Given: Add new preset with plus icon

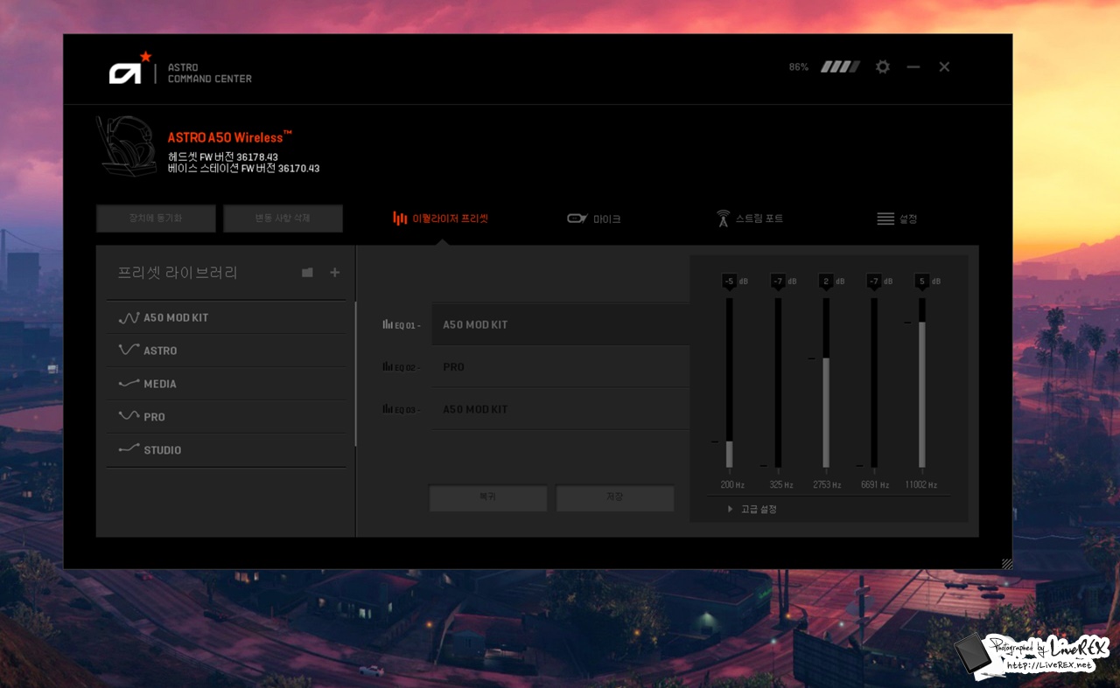Looking at the screenshot, I should 334,273.
